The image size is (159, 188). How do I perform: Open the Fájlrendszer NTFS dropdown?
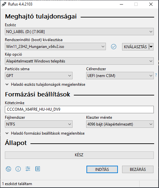point(39,124)
